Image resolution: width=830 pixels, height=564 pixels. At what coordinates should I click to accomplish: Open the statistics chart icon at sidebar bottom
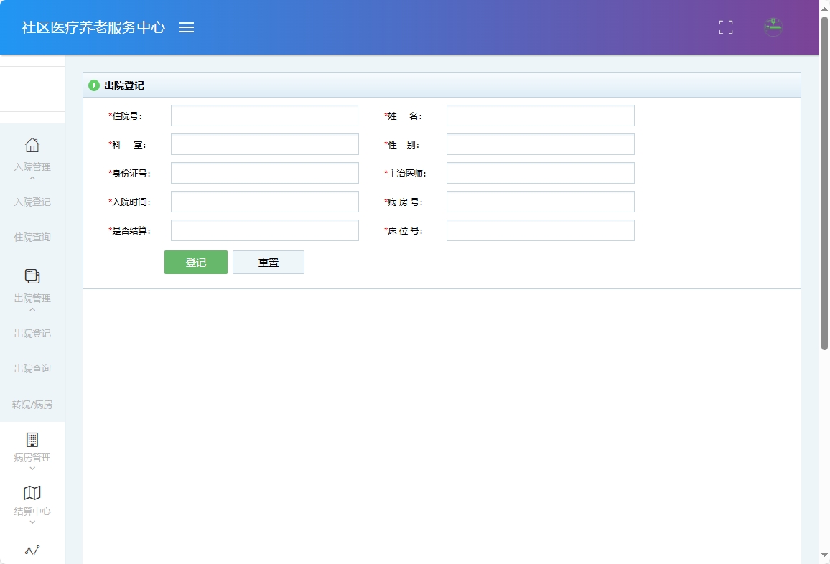[x=32, y=550]
